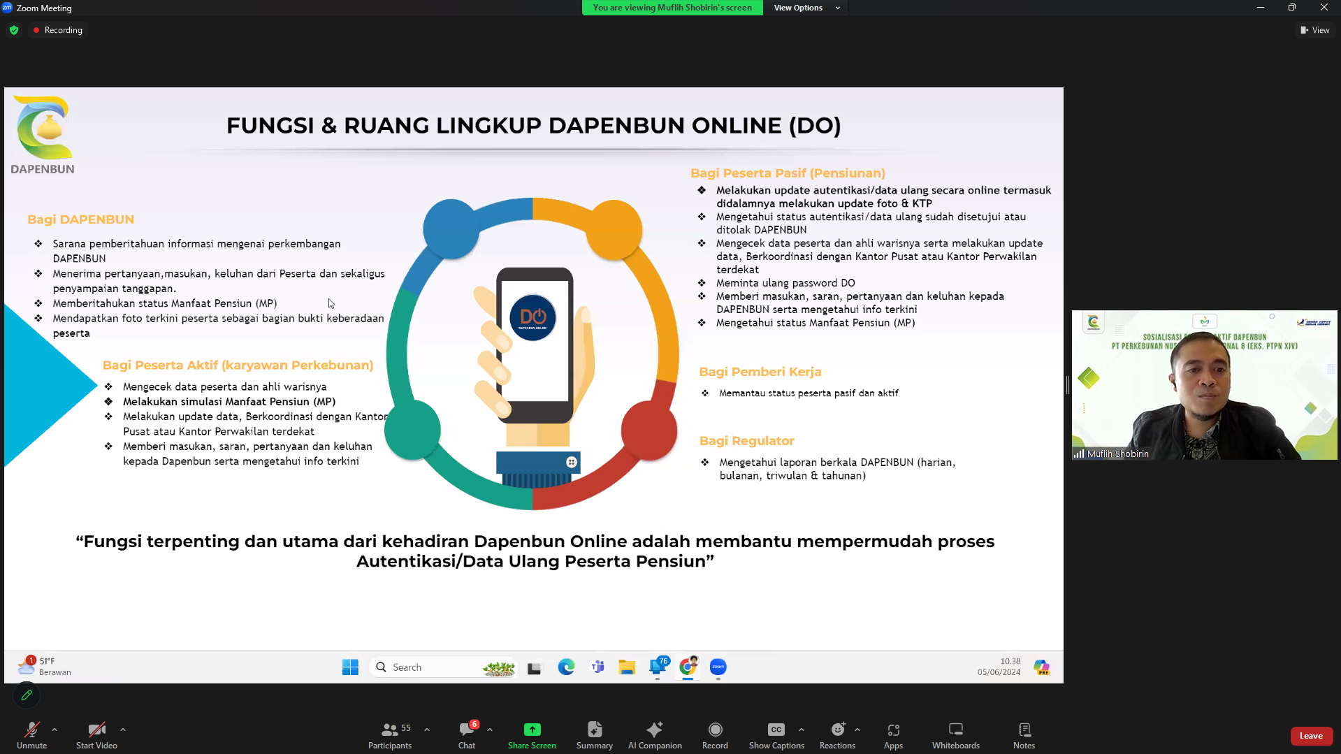Click the weather widget showing Berawan

pyautogui.click(x=45, y=666)
